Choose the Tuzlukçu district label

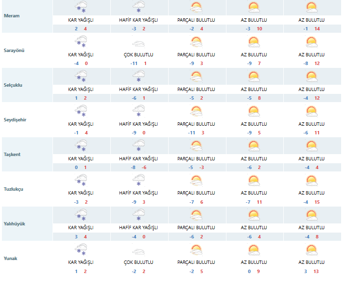pos(14,189)
